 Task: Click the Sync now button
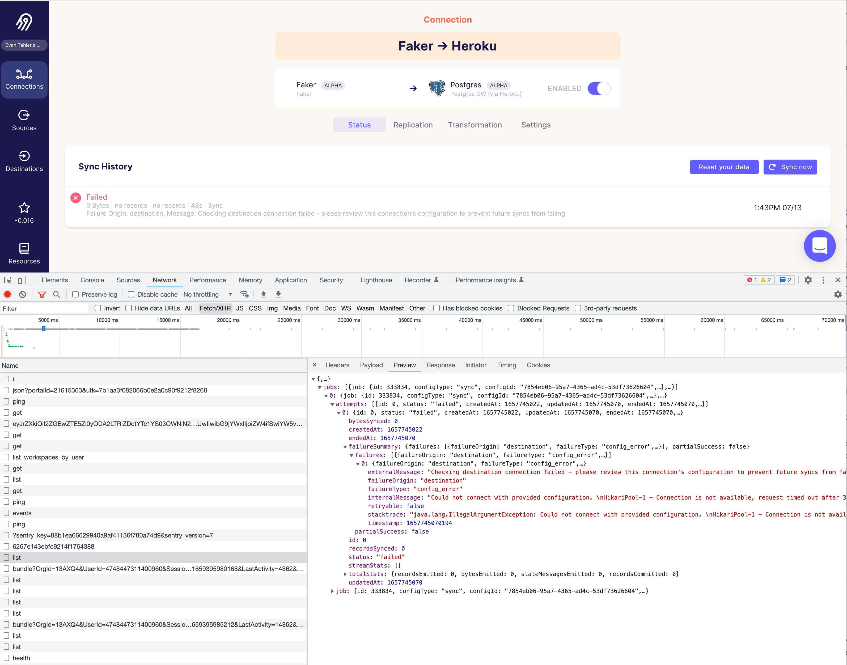pos(790,167)
